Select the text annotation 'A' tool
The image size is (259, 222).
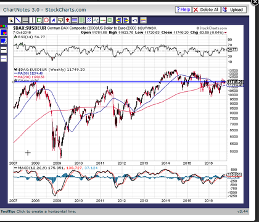[x=54, y=20]
